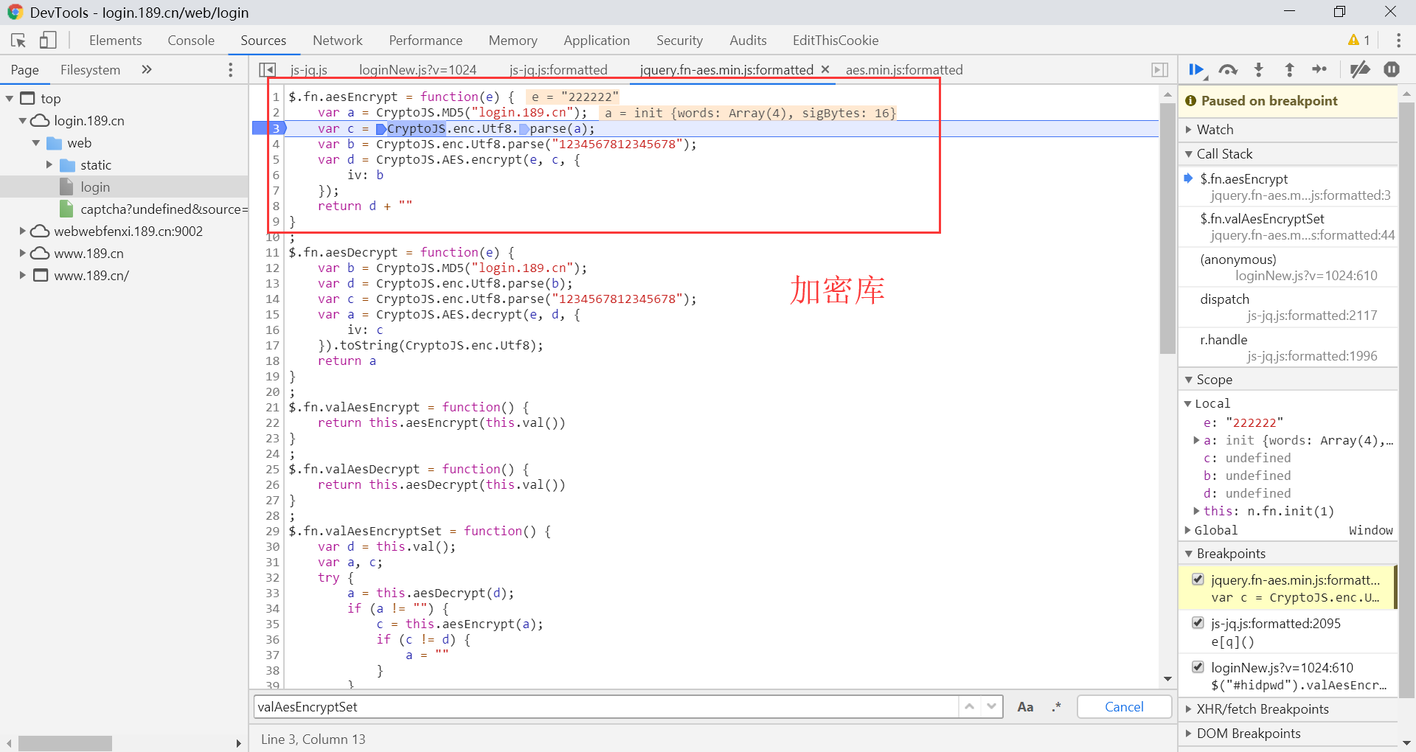Expand the www.189.cn/ frame node

(23, 276)
